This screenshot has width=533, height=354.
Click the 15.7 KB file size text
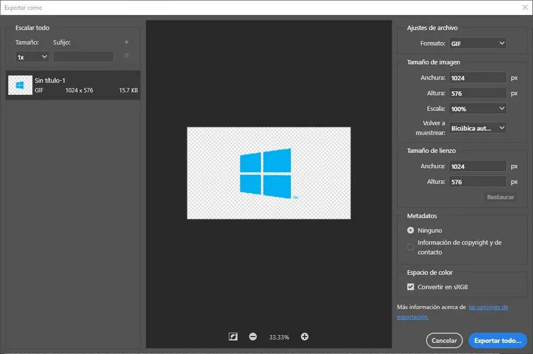pos(128,90)
